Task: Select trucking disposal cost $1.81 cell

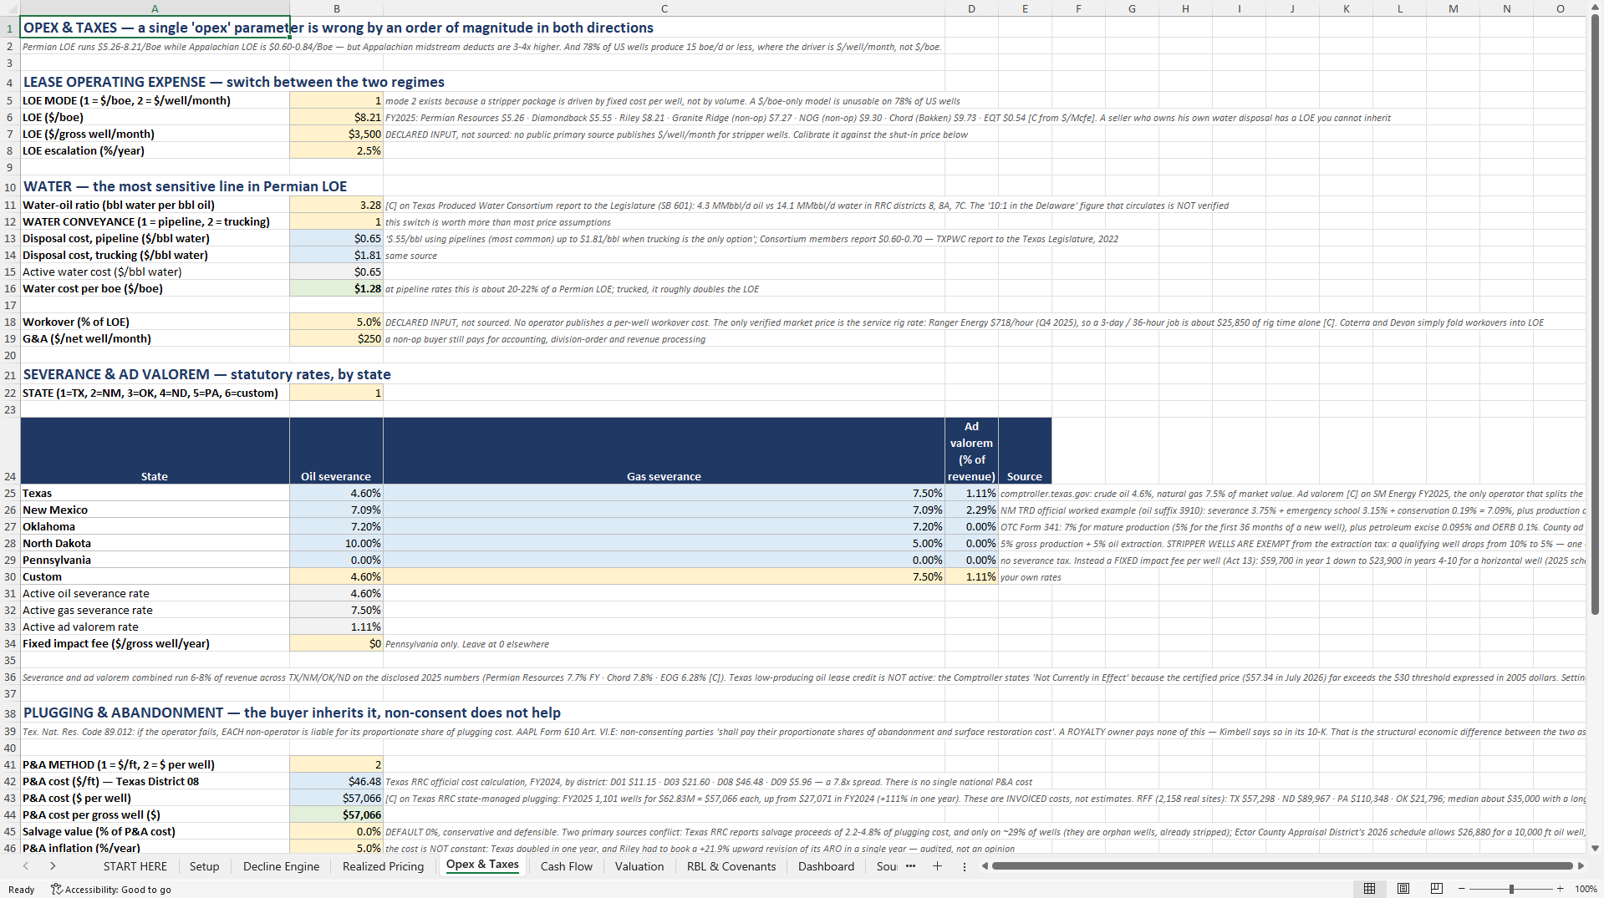Action: [336, 255]
